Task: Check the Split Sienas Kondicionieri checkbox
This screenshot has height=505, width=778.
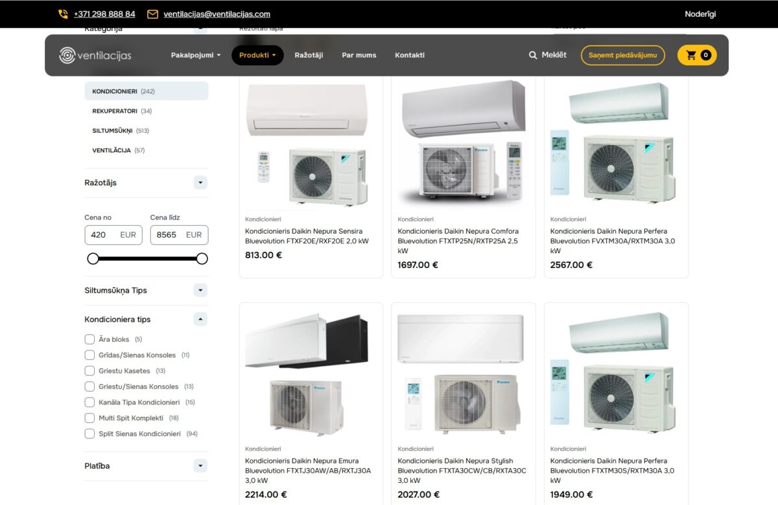Action: pos(89,434)
